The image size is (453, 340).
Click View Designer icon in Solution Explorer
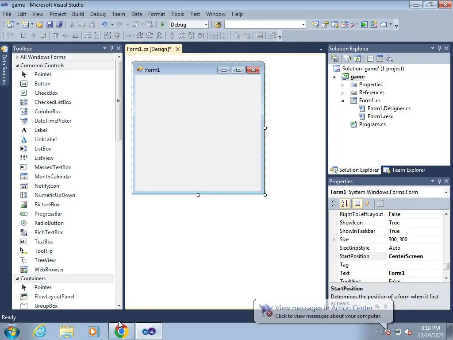tap(380, 59)
